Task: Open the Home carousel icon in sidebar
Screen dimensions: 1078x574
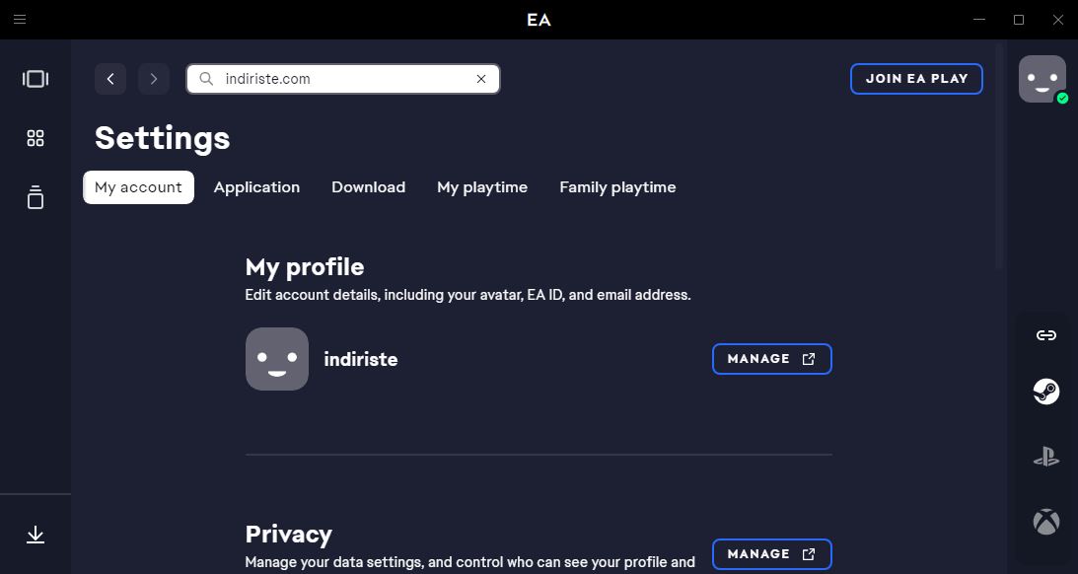Action: tap(36, 78)
